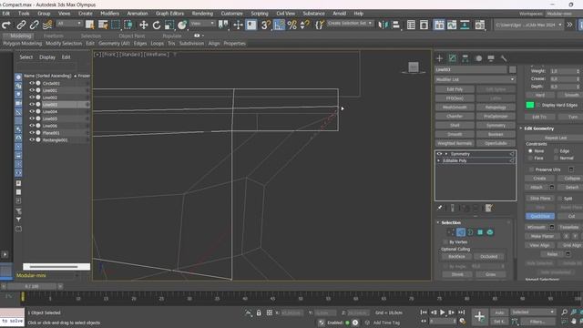Viewport: 583px width, 328px height.
Task: Open the Scripting menu
Action: pyautogui.click(x=260, y=14)
